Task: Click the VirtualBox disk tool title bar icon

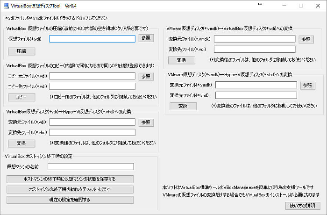Action: pos(6,6)
